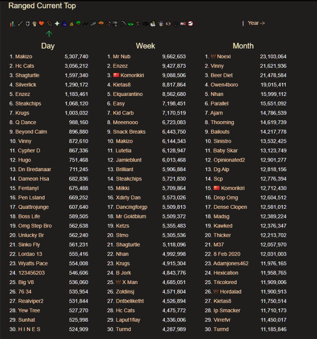
Task: Click the crown icon beside Hordalad
Action: pyautogui.click(x=216, y=291)
